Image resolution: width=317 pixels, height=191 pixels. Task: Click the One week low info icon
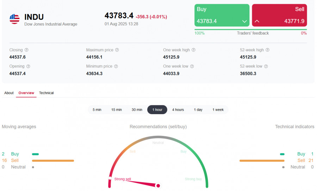click(x=192, y=66)
